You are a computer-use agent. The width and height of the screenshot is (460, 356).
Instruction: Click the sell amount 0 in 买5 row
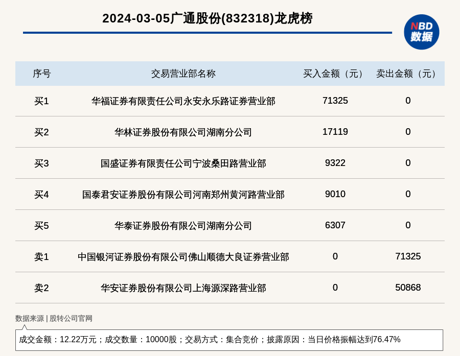(x=408, y=225)
